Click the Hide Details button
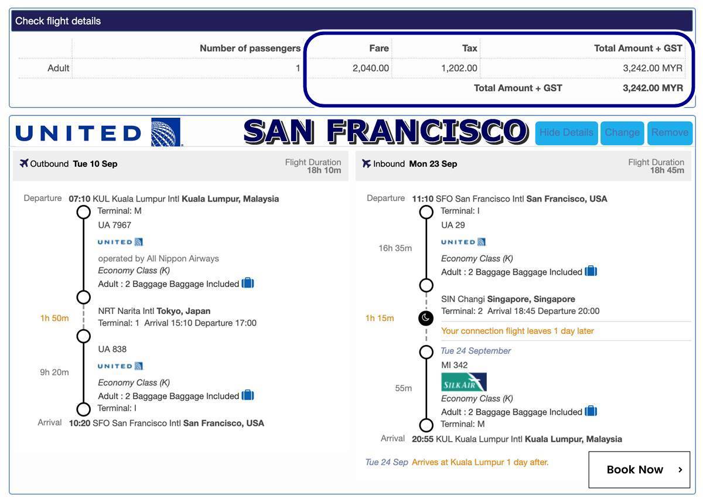Screen dimensions: 703x502 coord(567,133)
